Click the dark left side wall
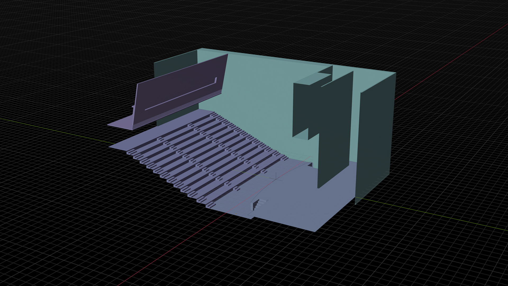This screenshot has width=508, height=286. [175, 64]
